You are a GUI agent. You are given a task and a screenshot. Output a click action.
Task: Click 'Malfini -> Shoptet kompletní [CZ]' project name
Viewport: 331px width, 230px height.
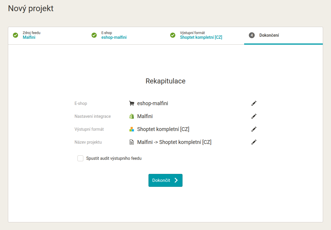pyautogui.click(x=174, y=142)
